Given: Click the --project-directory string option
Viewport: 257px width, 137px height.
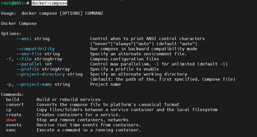Looking at the screenshot, I should click(x=49, y=74).
